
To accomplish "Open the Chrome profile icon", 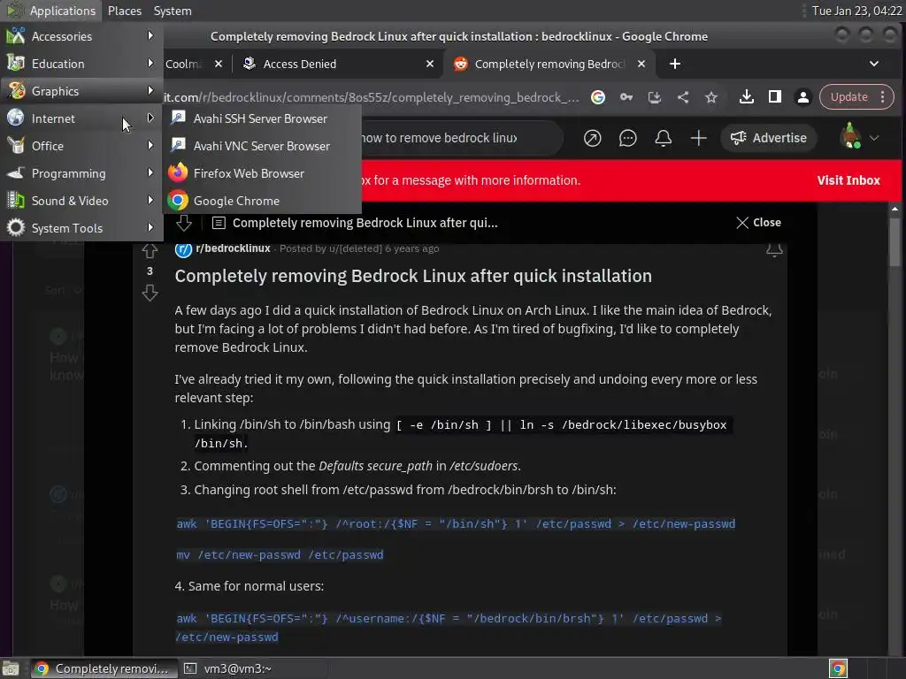I will point(802,97).
